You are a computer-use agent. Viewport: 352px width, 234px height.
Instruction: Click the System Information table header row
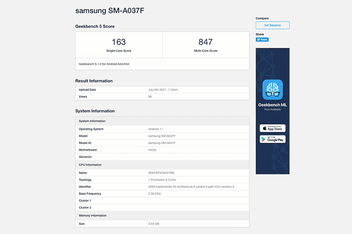click(x=162, y=121)
